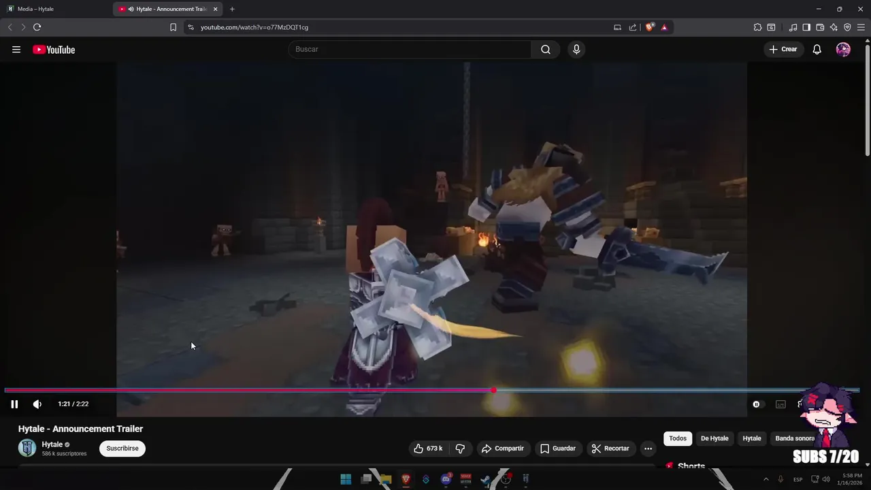Switch the ESP input language
This screenshot has width=871, height=490.
tap(798, 479)
